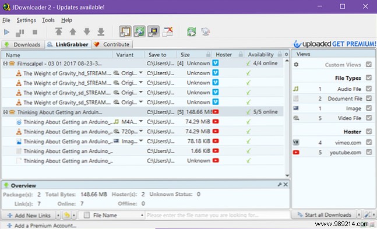Stop all downloads with stop icon

[35, 32]
